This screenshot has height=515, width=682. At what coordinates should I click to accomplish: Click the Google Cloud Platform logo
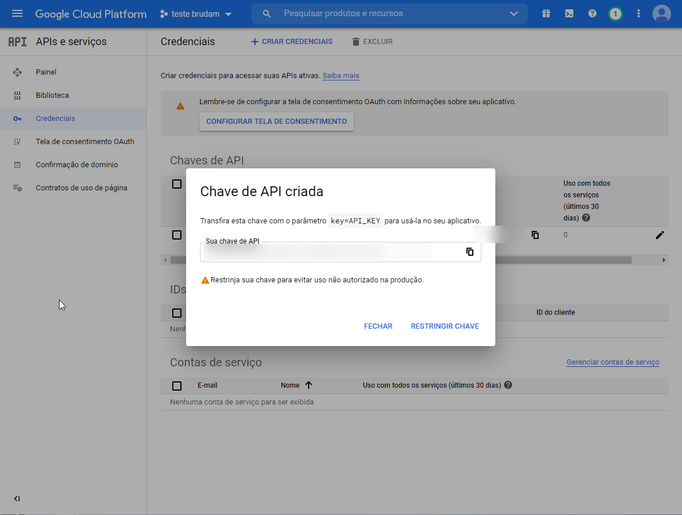[x=91, y=14]
